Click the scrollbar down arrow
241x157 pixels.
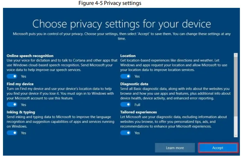click(x=236, y=136)
